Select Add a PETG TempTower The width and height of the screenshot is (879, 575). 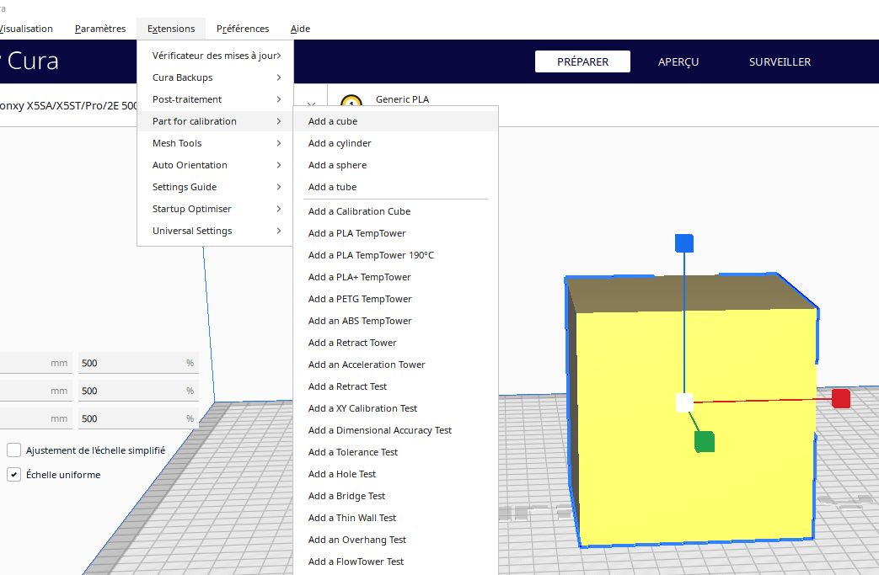(396, 298)
